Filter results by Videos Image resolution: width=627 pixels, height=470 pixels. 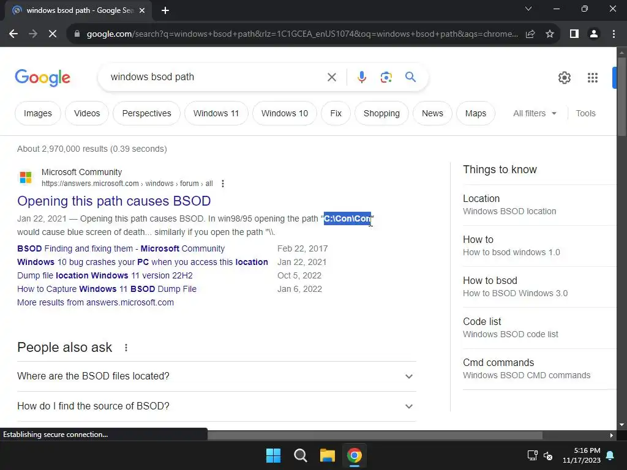point(87,113)
